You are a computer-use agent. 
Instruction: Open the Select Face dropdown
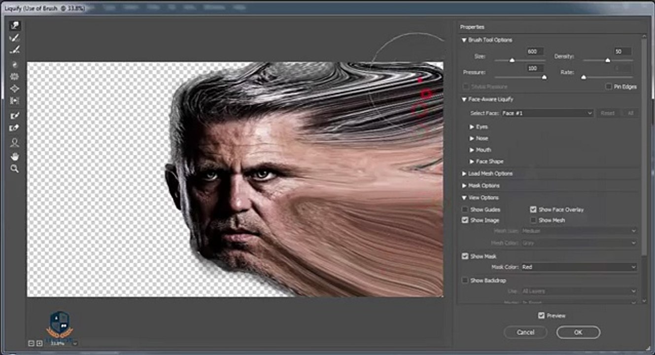547,113
